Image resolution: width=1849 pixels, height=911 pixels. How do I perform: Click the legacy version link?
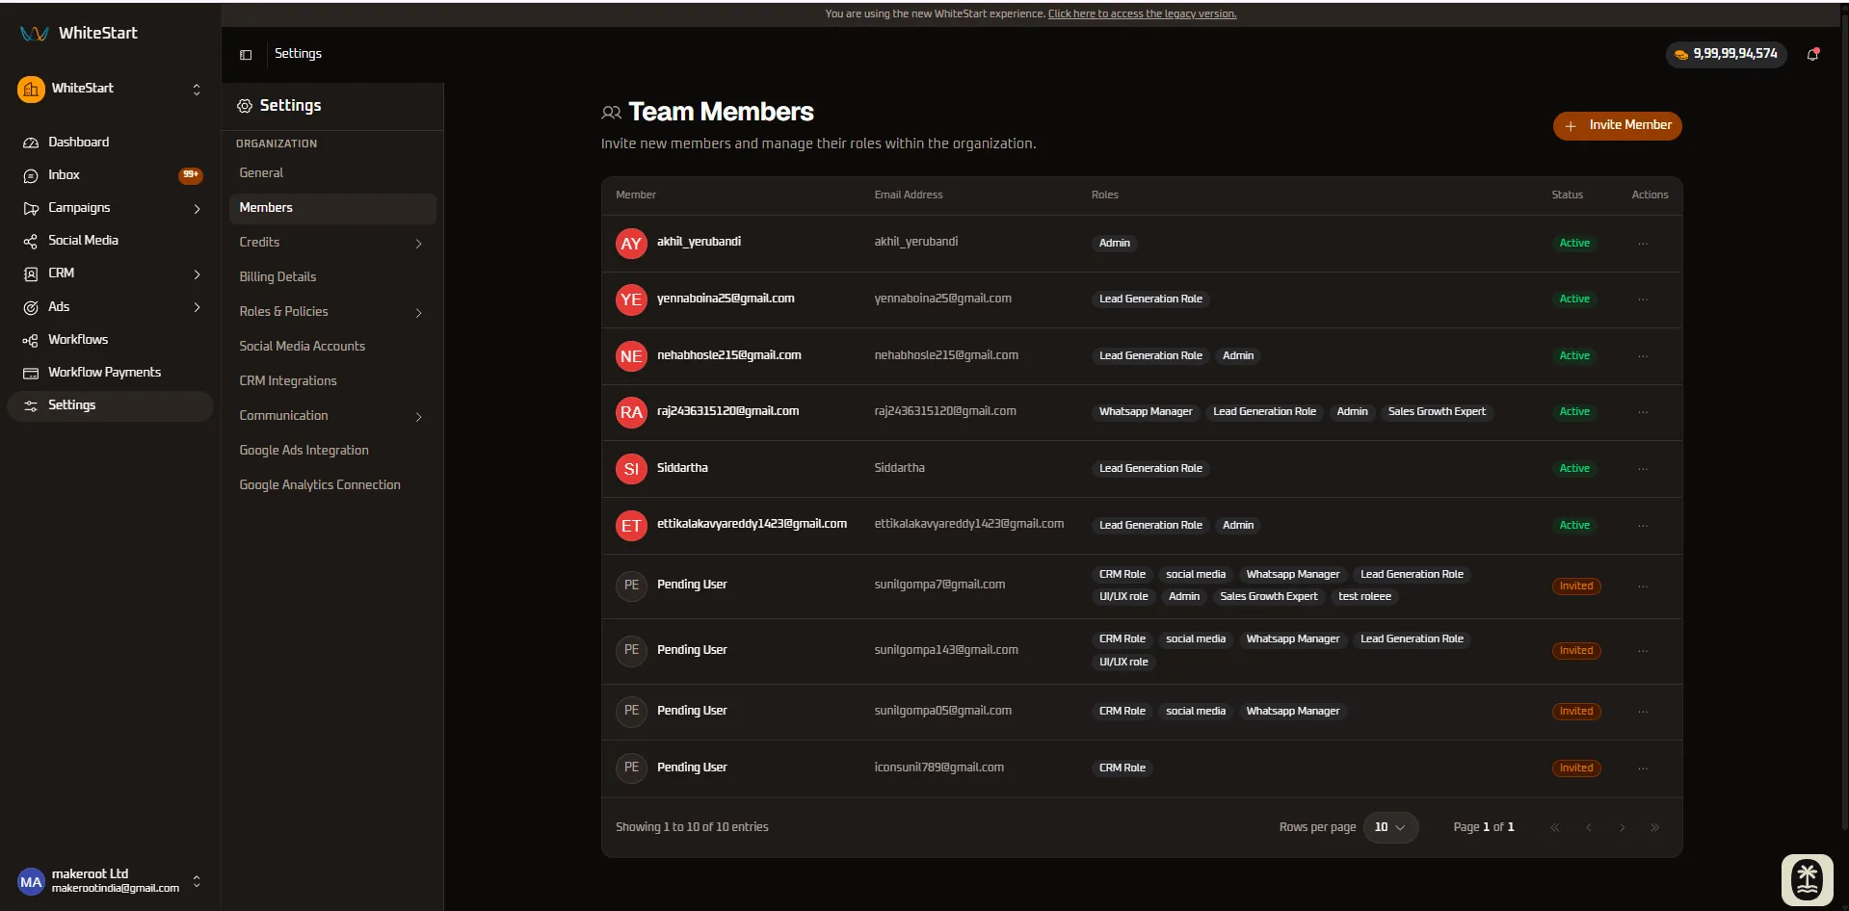(1142, 14)
